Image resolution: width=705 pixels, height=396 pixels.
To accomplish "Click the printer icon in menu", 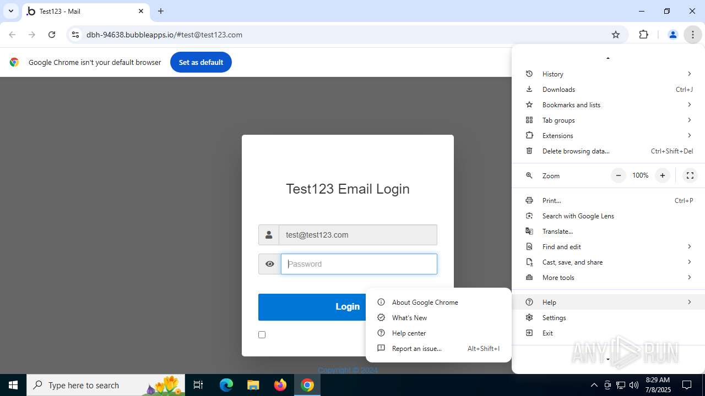I will [529, 200].
